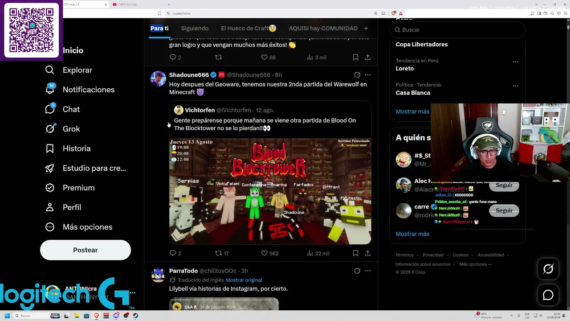This screenshot has height=321, width=570.
Task: Reply to Shadoune666's Warewolf post
Action: pos(173,253)
